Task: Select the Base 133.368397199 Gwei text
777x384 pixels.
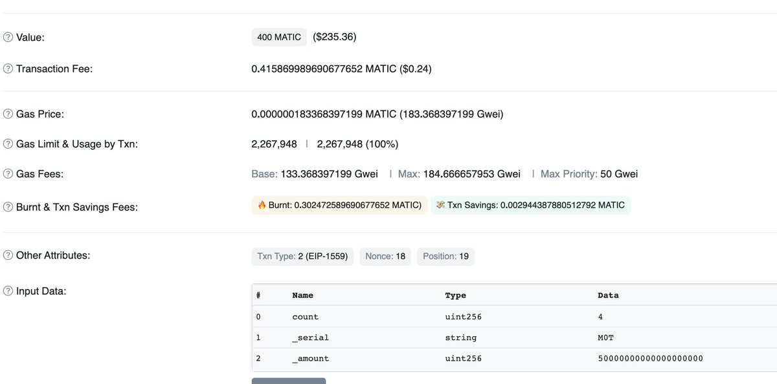Action: [315, 174]
